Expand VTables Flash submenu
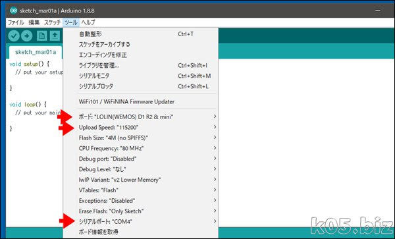 coord(141,190)
